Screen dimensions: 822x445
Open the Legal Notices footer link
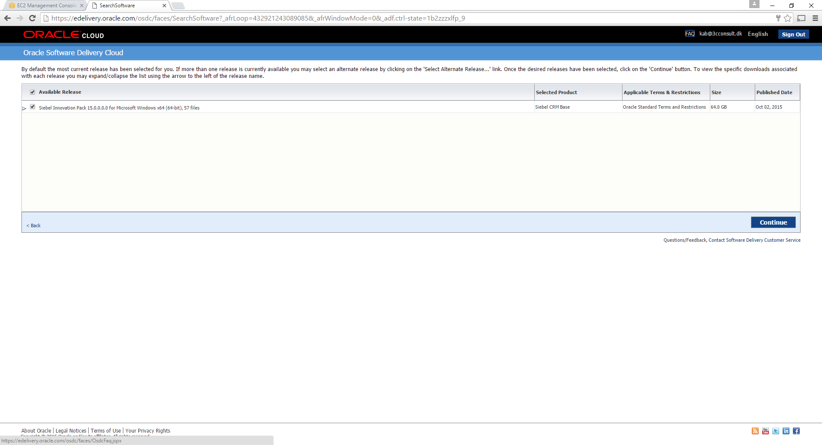[x=71, y=431]
